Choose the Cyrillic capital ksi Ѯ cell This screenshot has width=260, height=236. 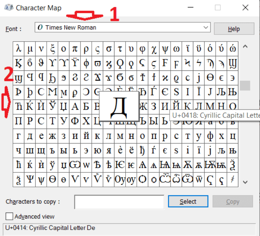point(233,165)
